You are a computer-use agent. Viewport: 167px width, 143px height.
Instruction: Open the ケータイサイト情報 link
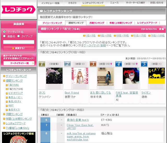click(95, 45)
